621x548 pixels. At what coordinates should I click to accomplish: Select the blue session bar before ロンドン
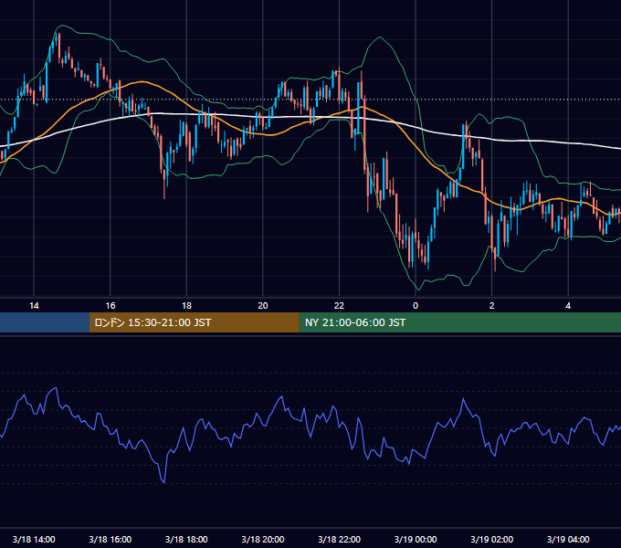45,322
